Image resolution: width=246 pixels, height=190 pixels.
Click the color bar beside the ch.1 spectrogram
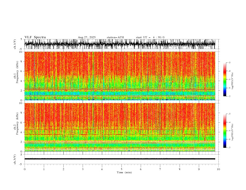225,79
